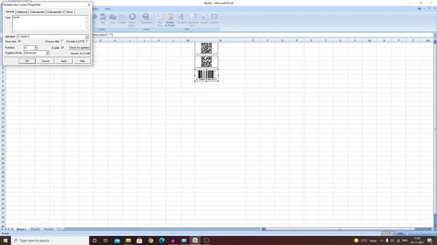Select column O header
The width and height of the screenshot is (437, 245).
(x=253, y=41)
